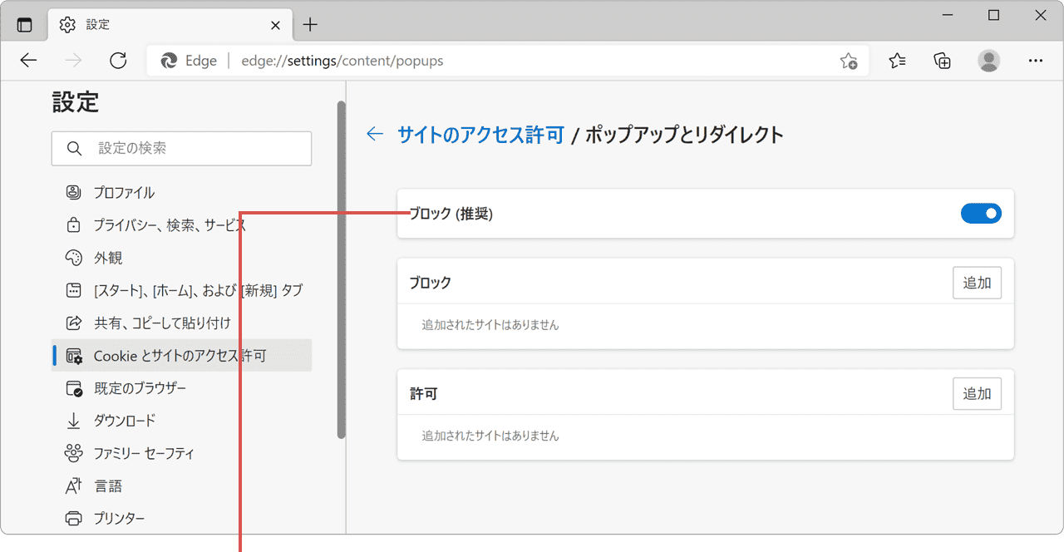Select 外観 in the sidebar

pyautogui.click(x=181, y=258)
